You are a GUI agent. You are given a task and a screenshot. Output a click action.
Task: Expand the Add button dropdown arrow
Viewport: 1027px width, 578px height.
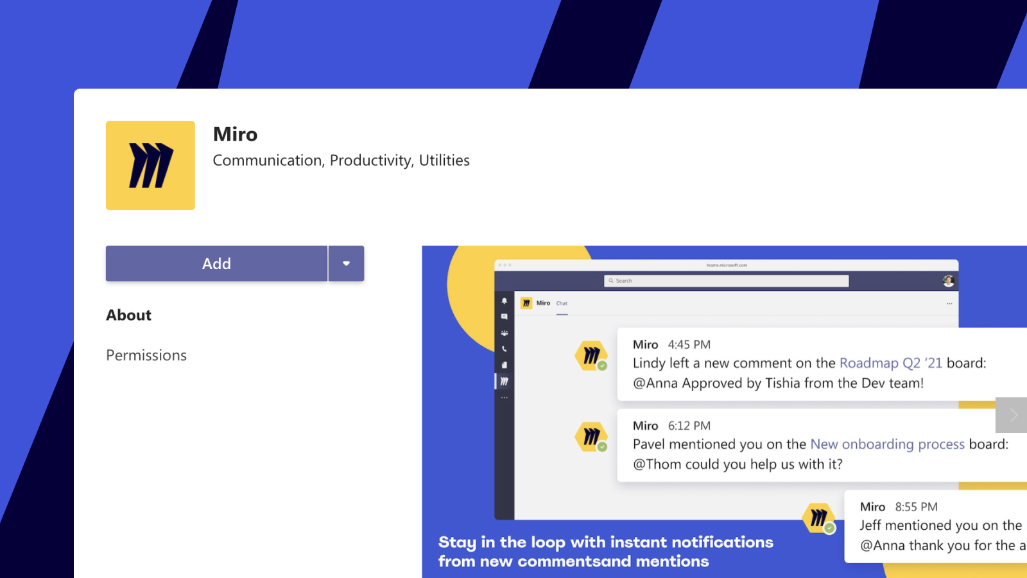346,263
